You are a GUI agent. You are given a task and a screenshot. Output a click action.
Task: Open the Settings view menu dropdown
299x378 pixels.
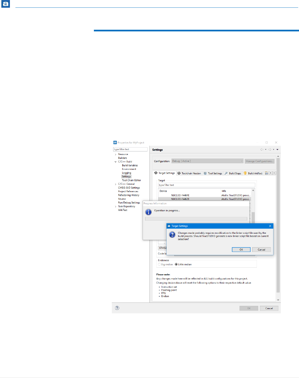[278, 149]
